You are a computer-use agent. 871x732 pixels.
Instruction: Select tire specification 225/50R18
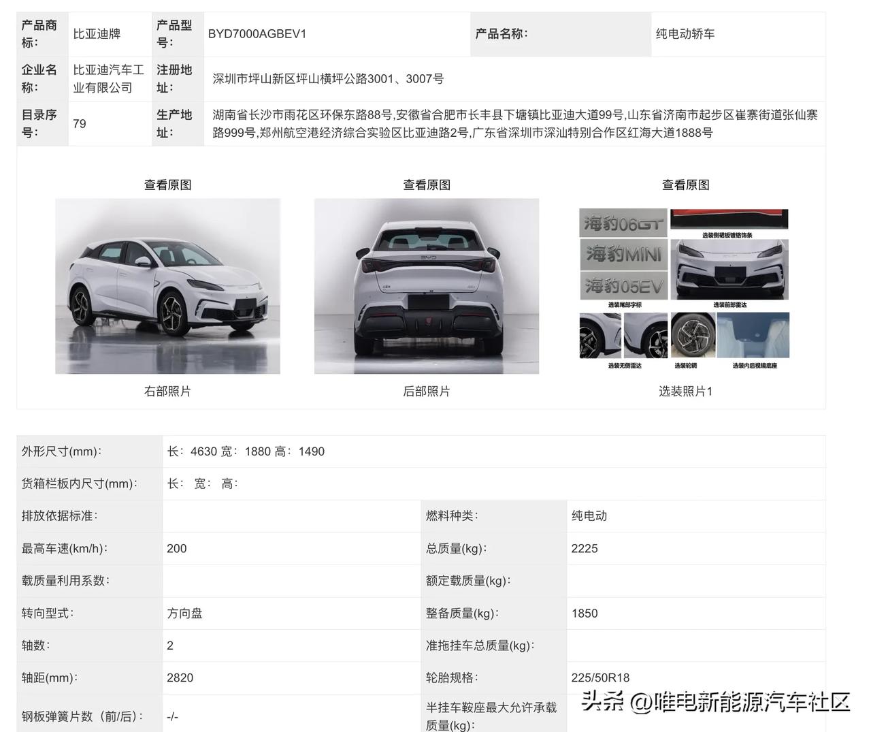[x=600, y=678]
